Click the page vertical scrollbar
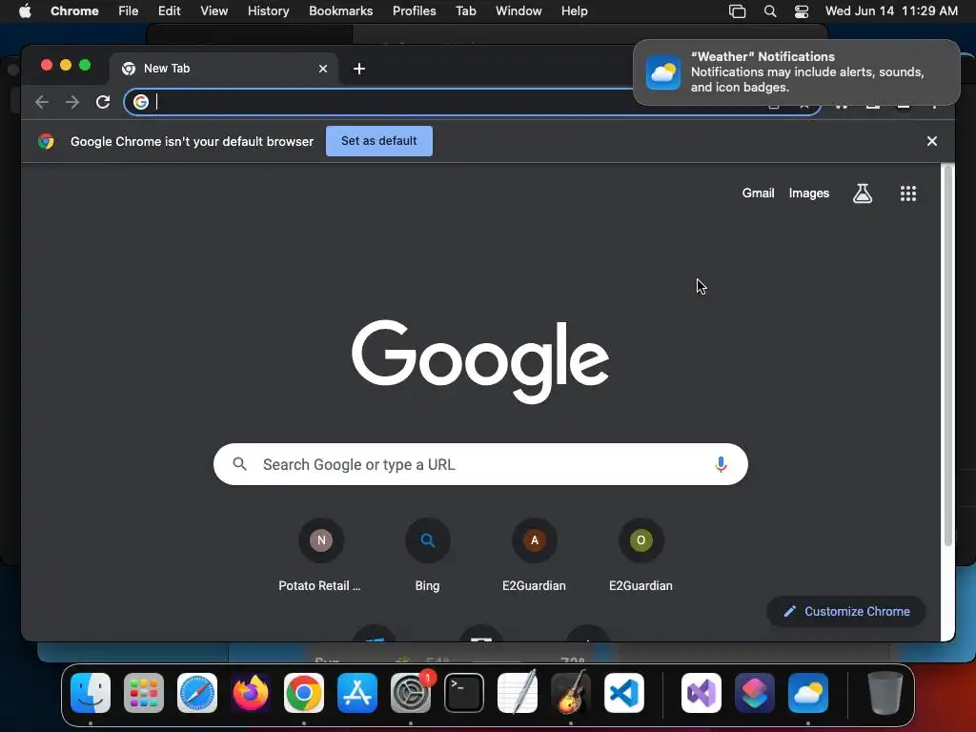Viewport: 976px width, 732px height. coord(948,355)
